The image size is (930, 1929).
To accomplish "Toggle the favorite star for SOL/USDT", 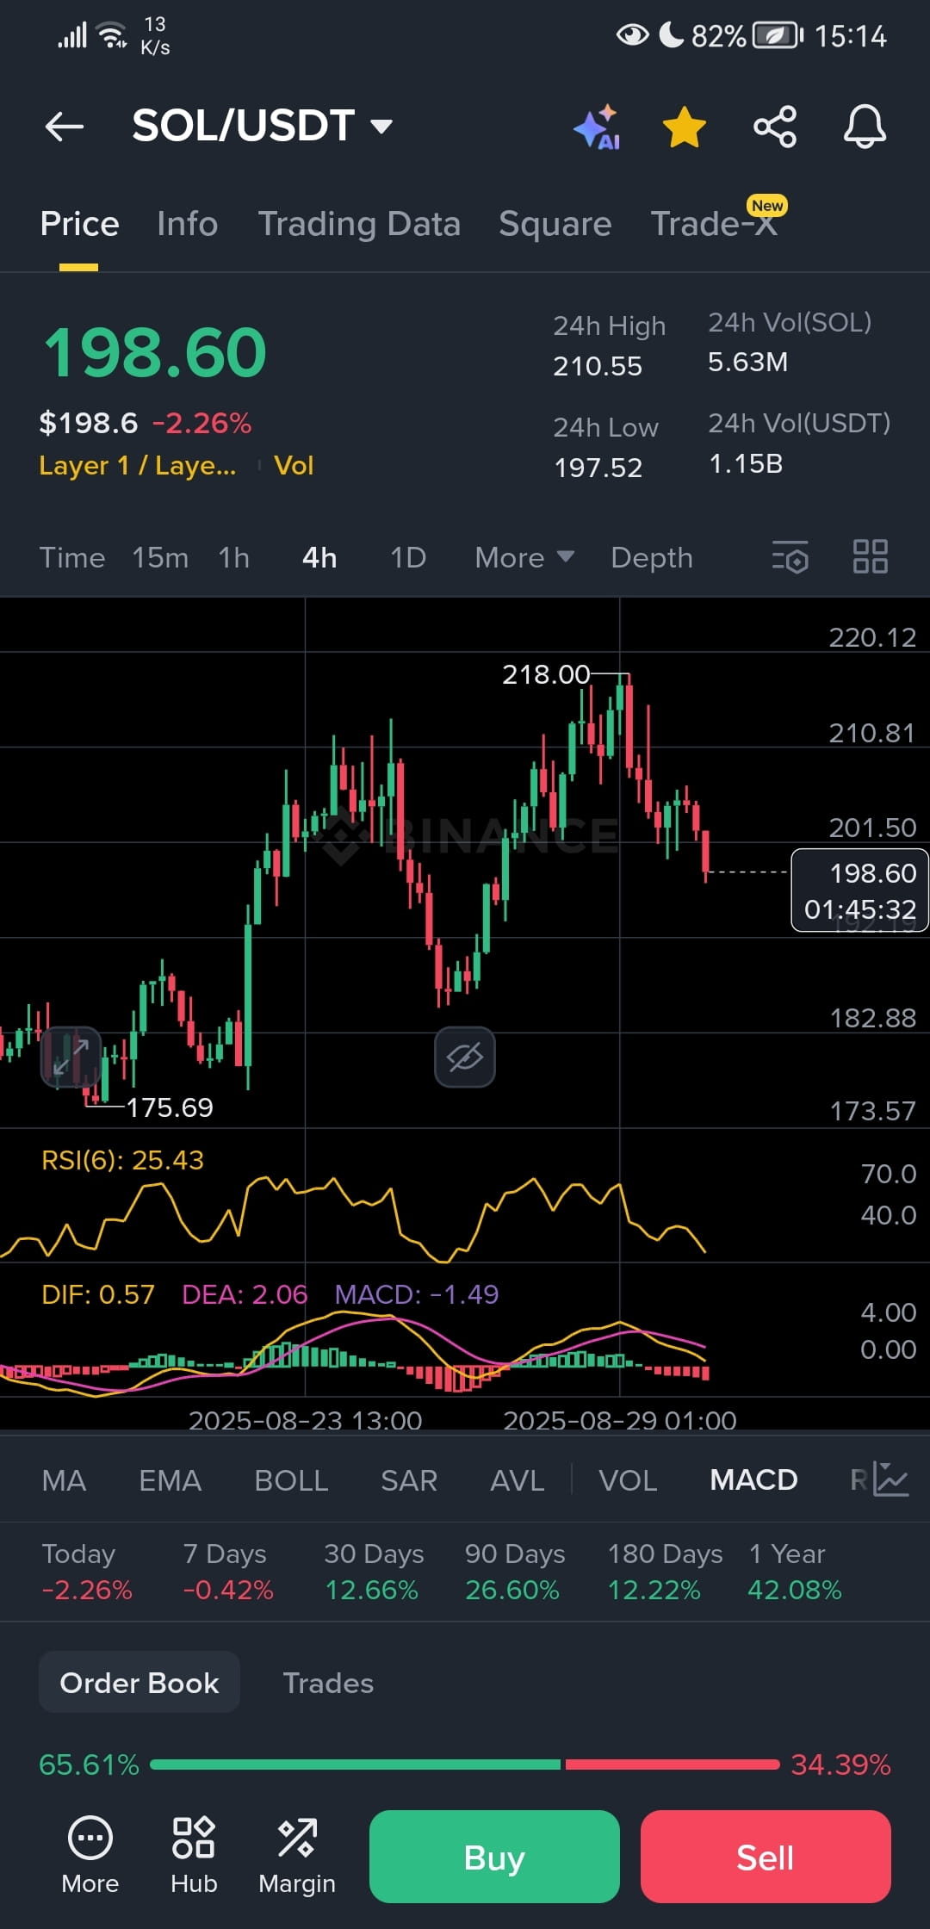I will pos(685,127).
